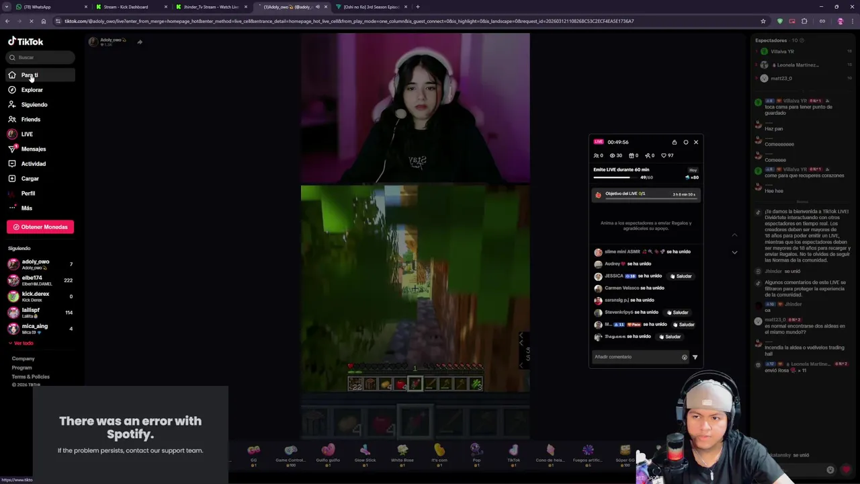Click the down chevron beside chat
The height and width of the screenshot is (484, 860).
coord(734,253)
